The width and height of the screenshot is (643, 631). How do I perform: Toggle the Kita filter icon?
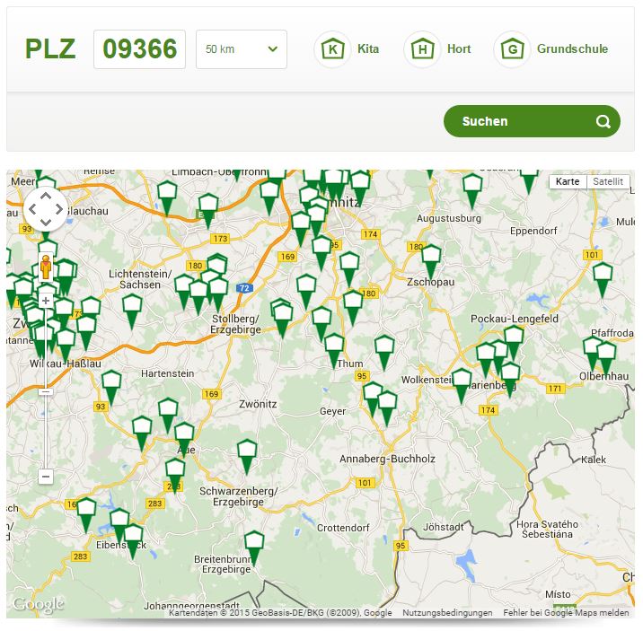332,49
